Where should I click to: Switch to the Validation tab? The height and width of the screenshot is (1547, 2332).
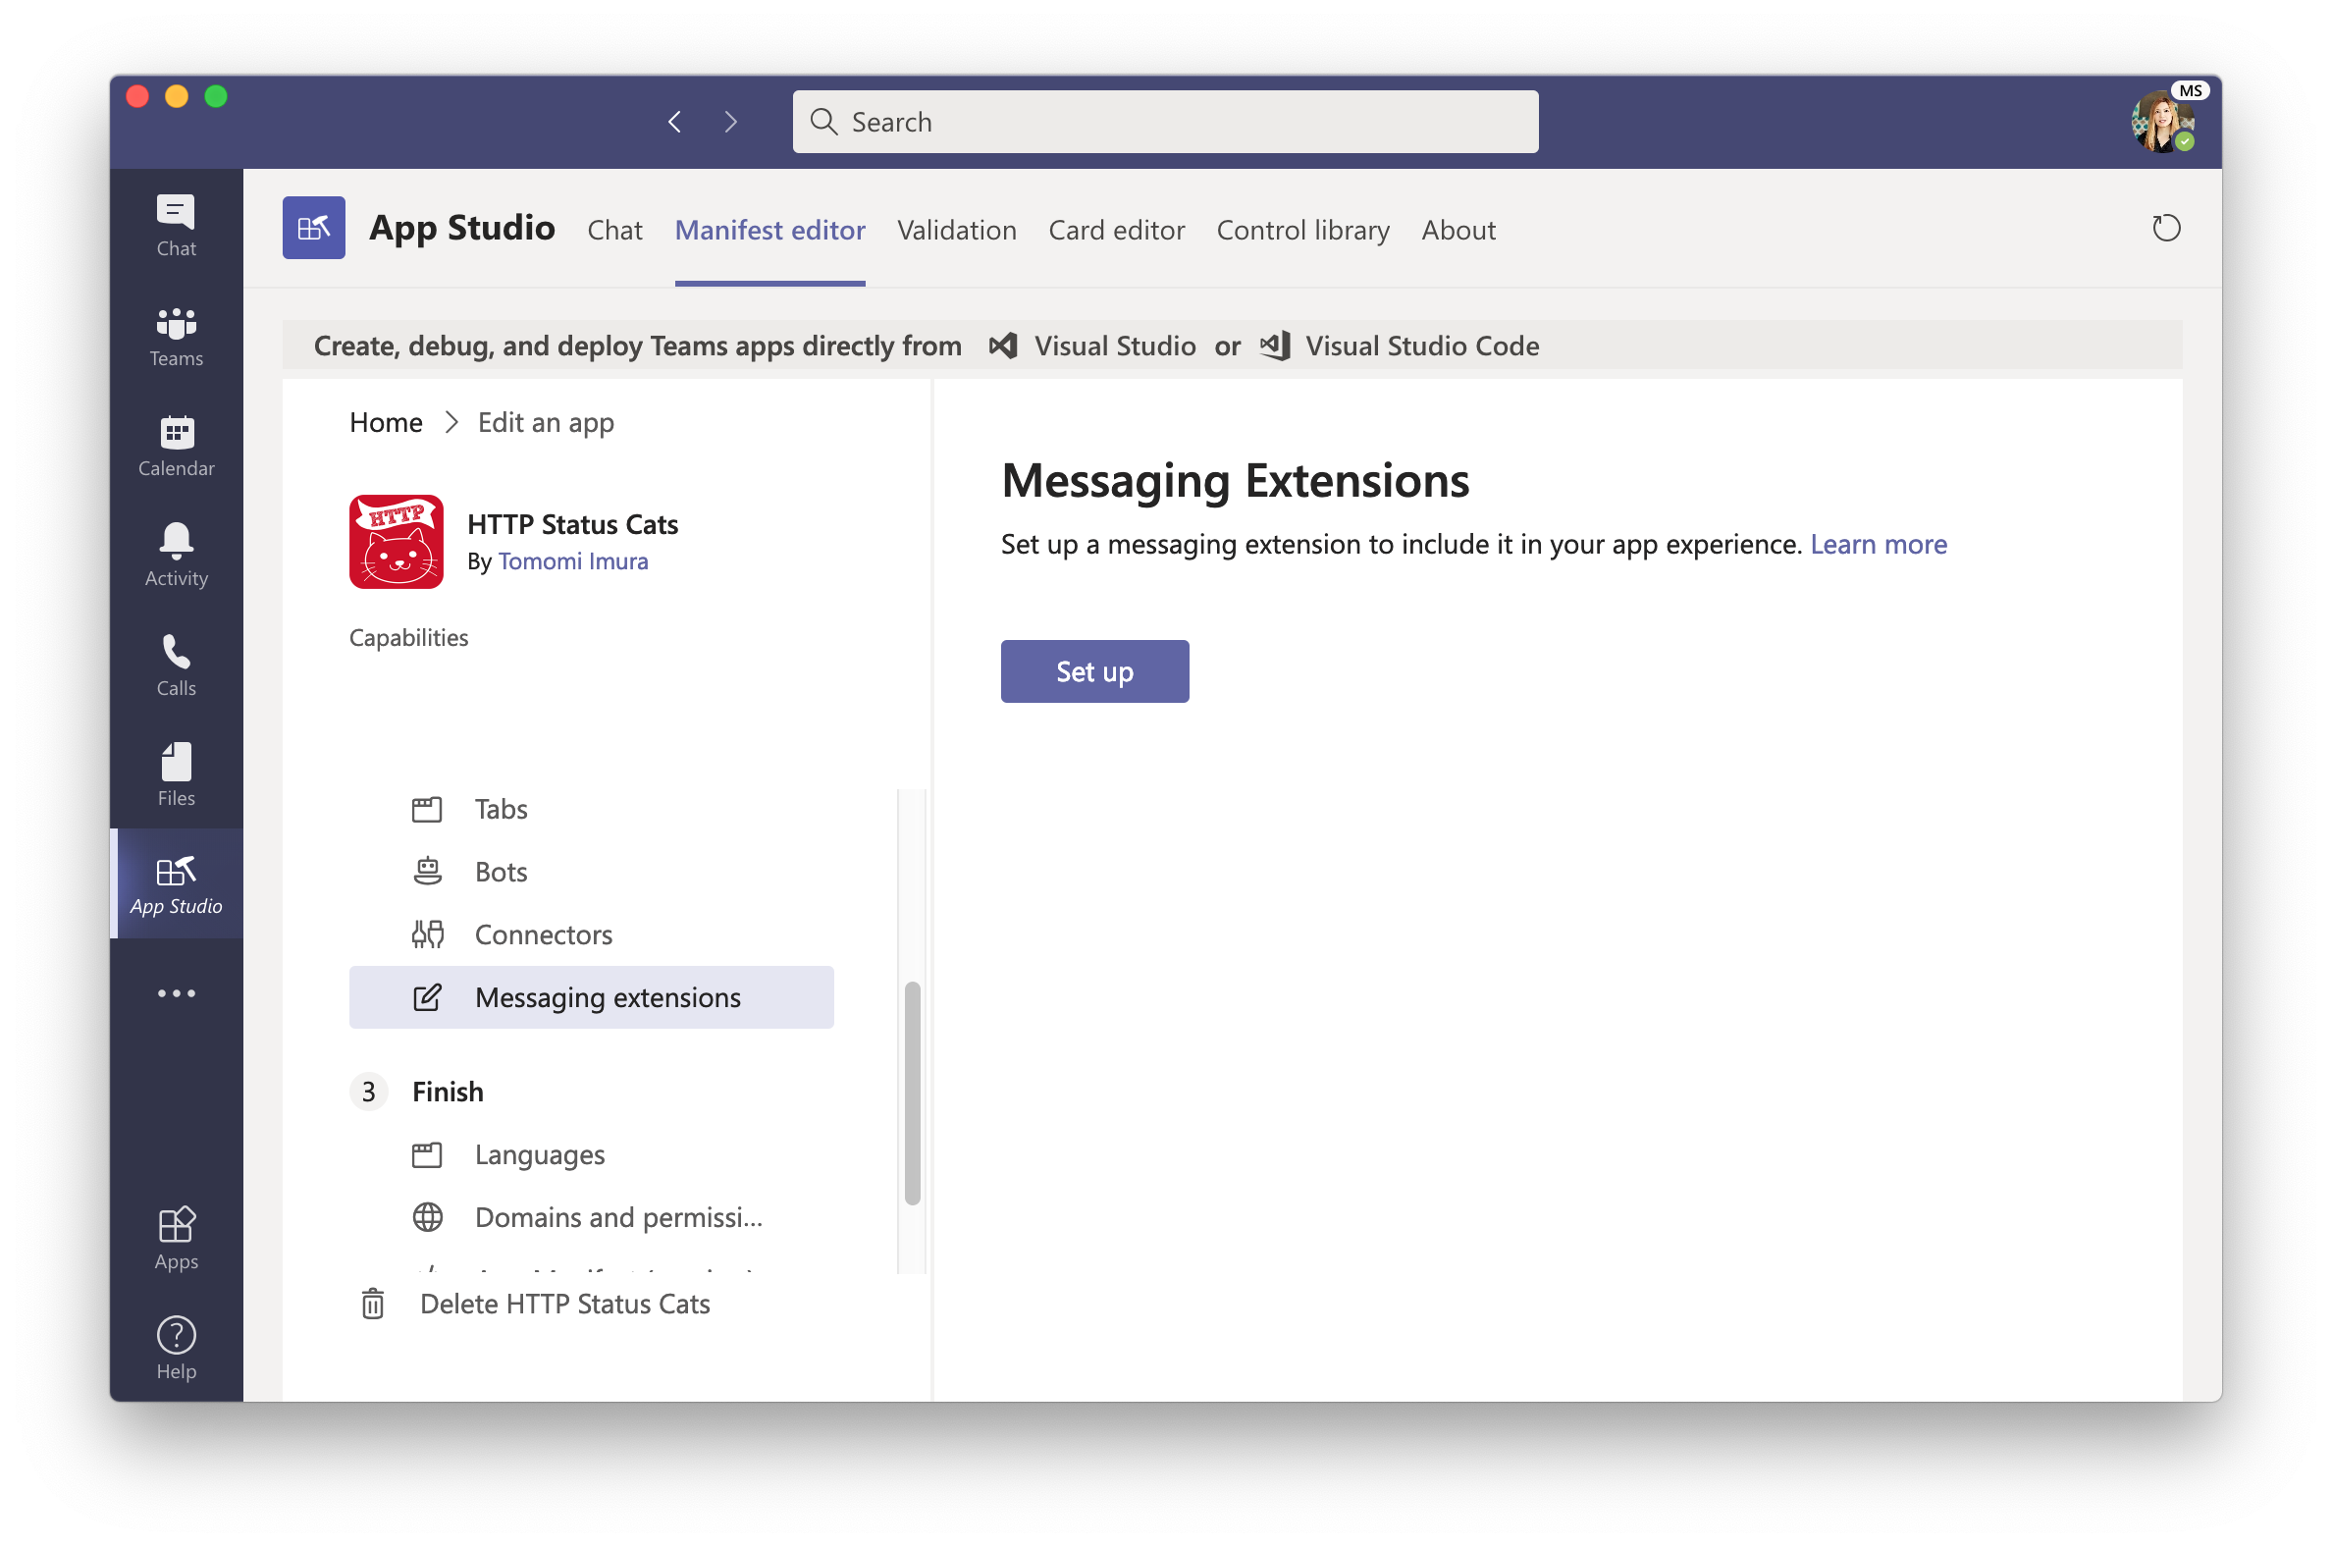pyautogui.click(x=956, y=230)
